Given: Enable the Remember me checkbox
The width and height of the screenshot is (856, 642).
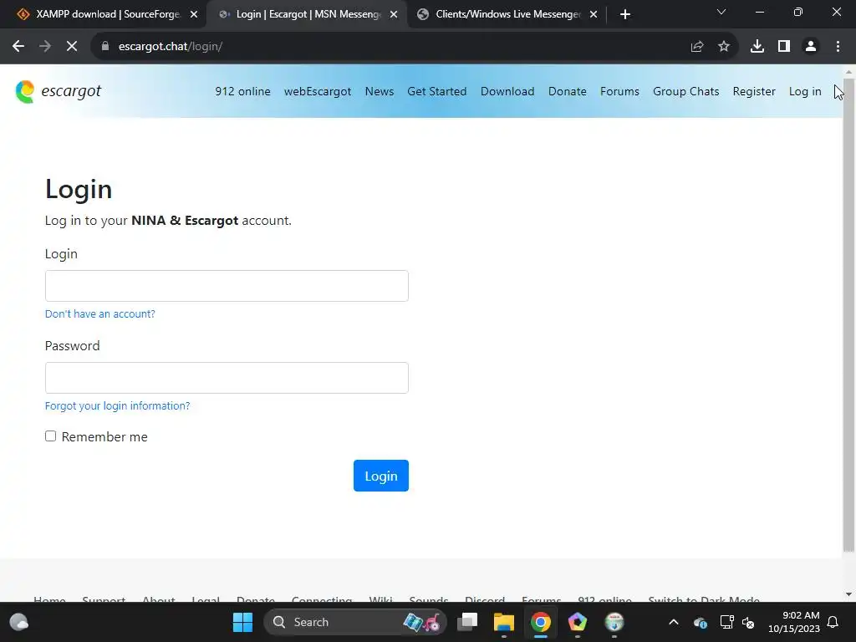Looking at the screenshot, I should [51, 436].
